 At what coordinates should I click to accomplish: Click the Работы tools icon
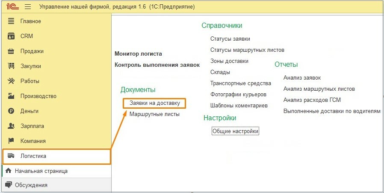point(11,81)
